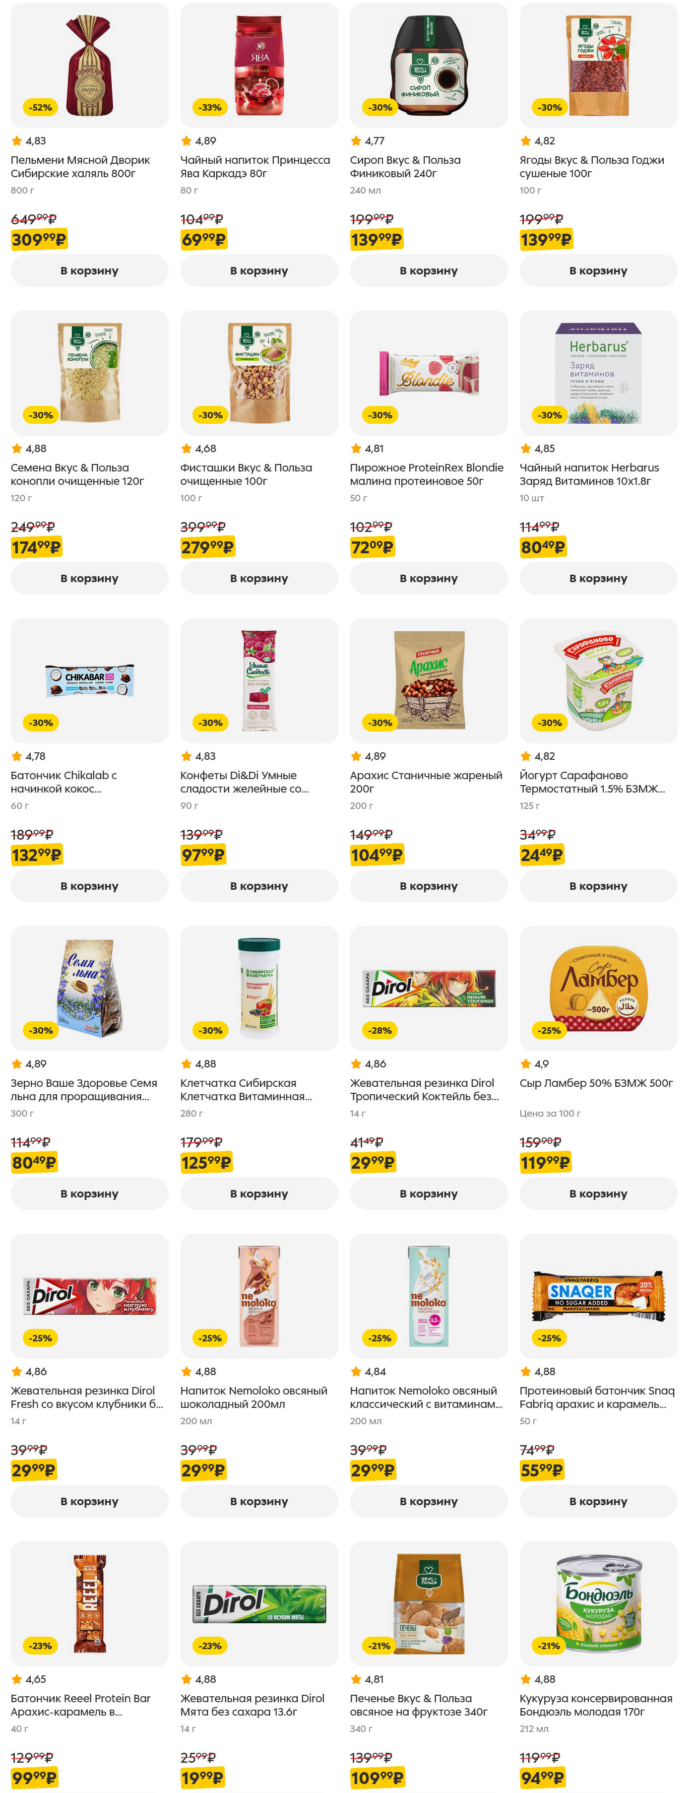Click the -33% discount badge

coord(210,107)
